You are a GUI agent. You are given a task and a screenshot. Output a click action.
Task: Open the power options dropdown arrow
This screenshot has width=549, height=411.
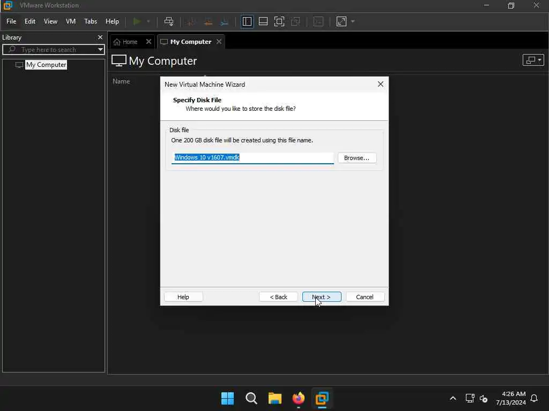149,21
